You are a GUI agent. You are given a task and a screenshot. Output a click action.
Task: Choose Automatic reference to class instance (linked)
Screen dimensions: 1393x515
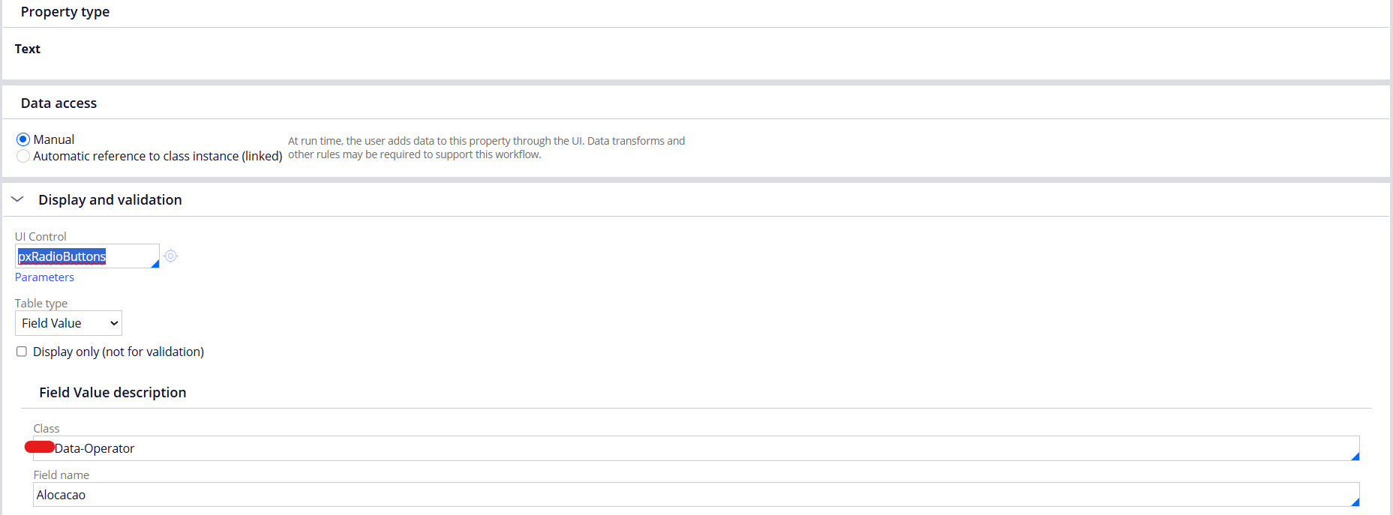[23, 156]
